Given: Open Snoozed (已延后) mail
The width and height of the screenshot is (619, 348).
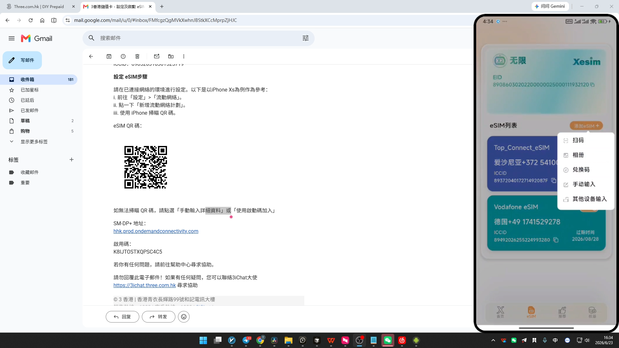Looking at the screenshot, I should pos(39,100).
